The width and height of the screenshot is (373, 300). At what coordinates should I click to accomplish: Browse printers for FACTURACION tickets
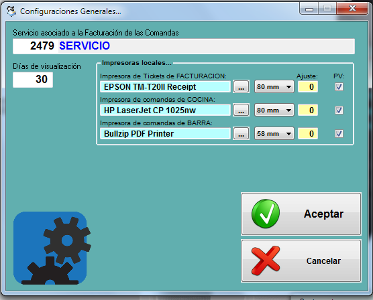click(x=241, y=86)
